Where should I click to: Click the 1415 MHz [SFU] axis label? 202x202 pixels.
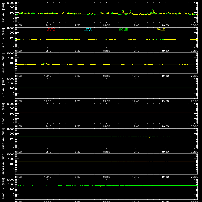(4, 88)
